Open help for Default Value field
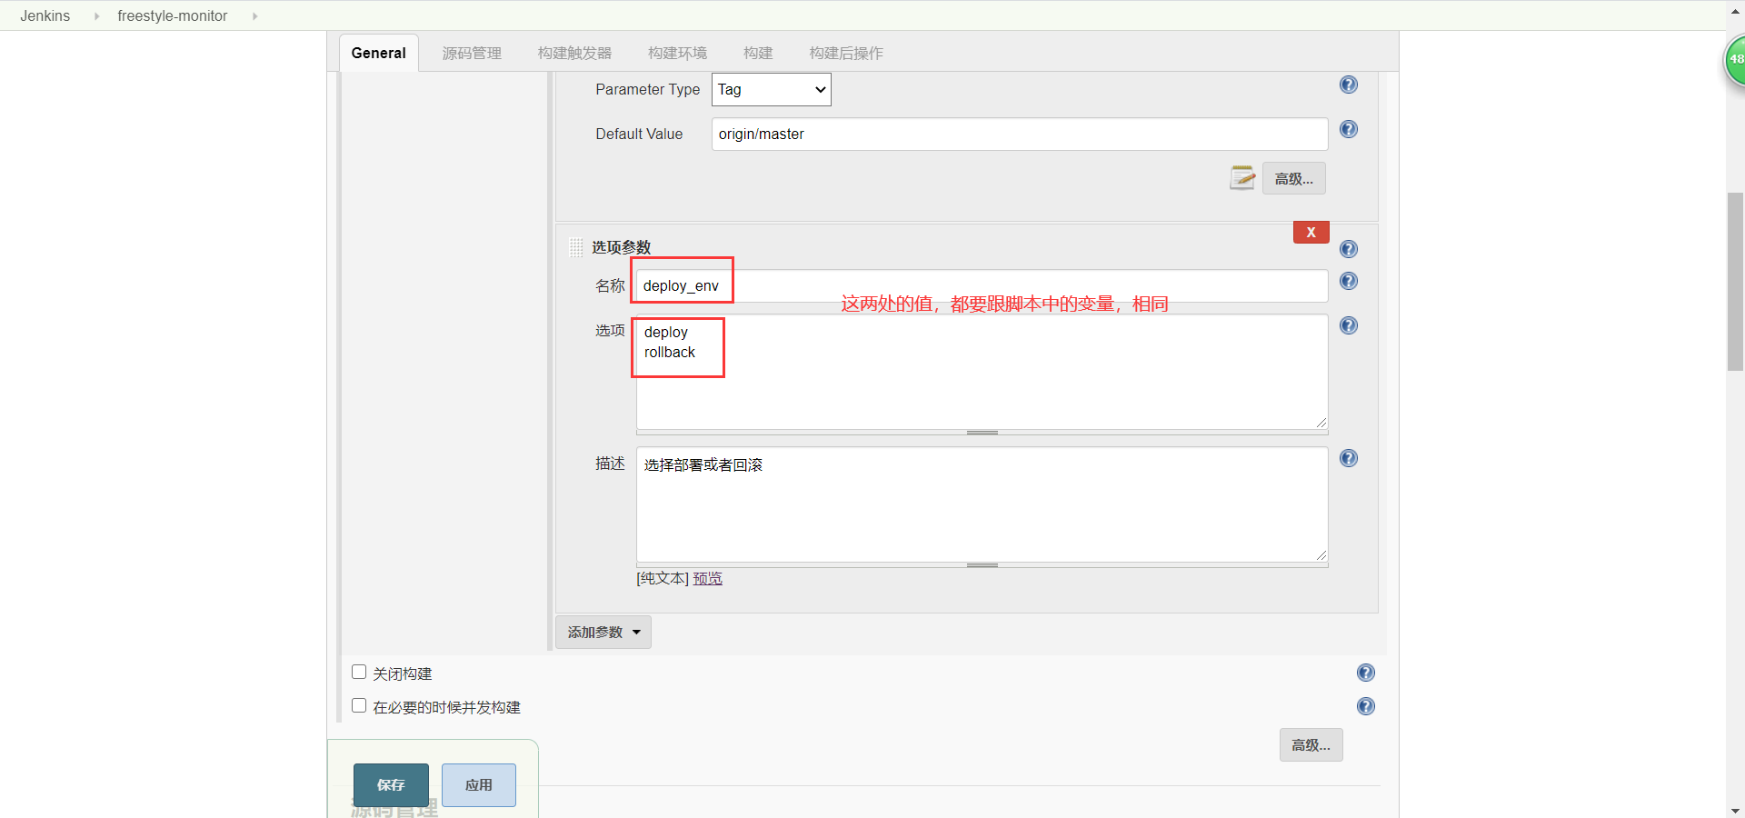The width and height of the screenshot is (1745, 818). (x=1349, y=129)
